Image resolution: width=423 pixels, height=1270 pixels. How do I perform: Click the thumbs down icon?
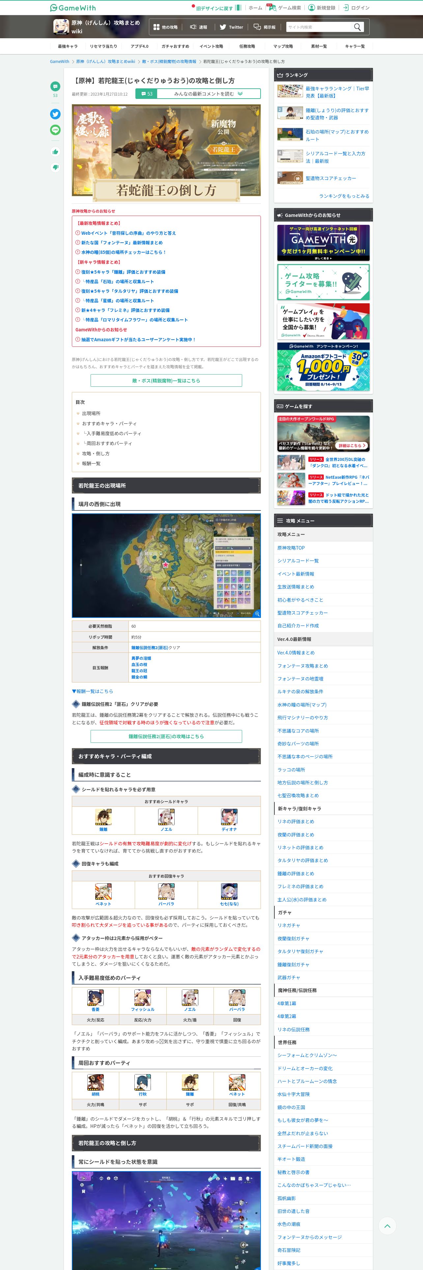click(x=55, y=167)
